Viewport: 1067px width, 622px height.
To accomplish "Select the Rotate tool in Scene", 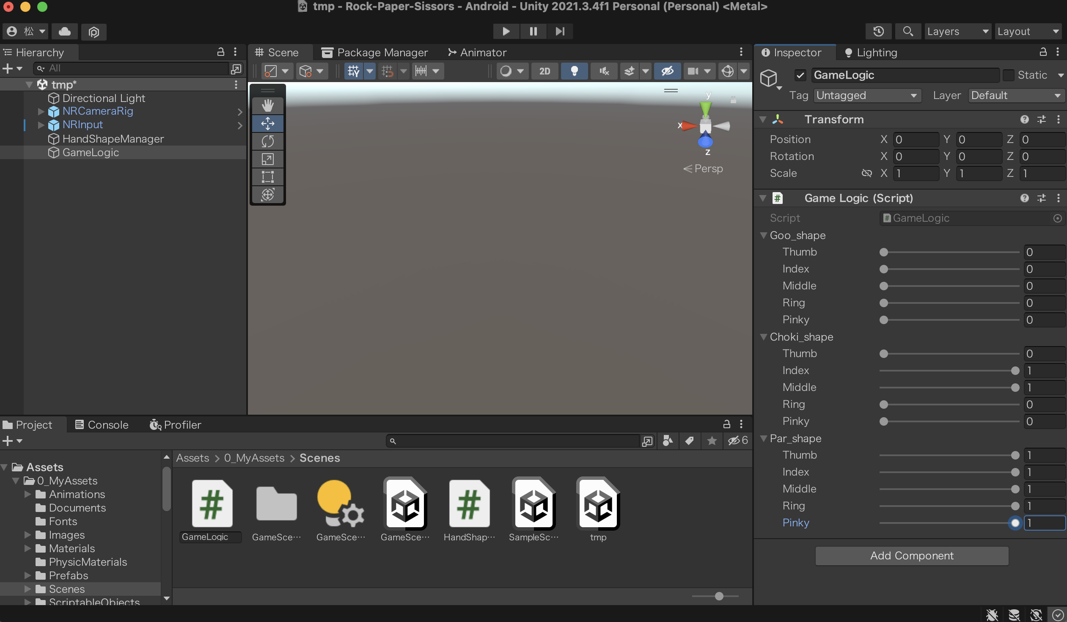I will [268, 141].
